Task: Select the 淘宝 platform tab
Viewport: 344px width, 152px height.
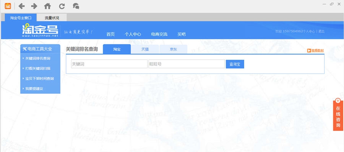Action: tap(117, 49)
